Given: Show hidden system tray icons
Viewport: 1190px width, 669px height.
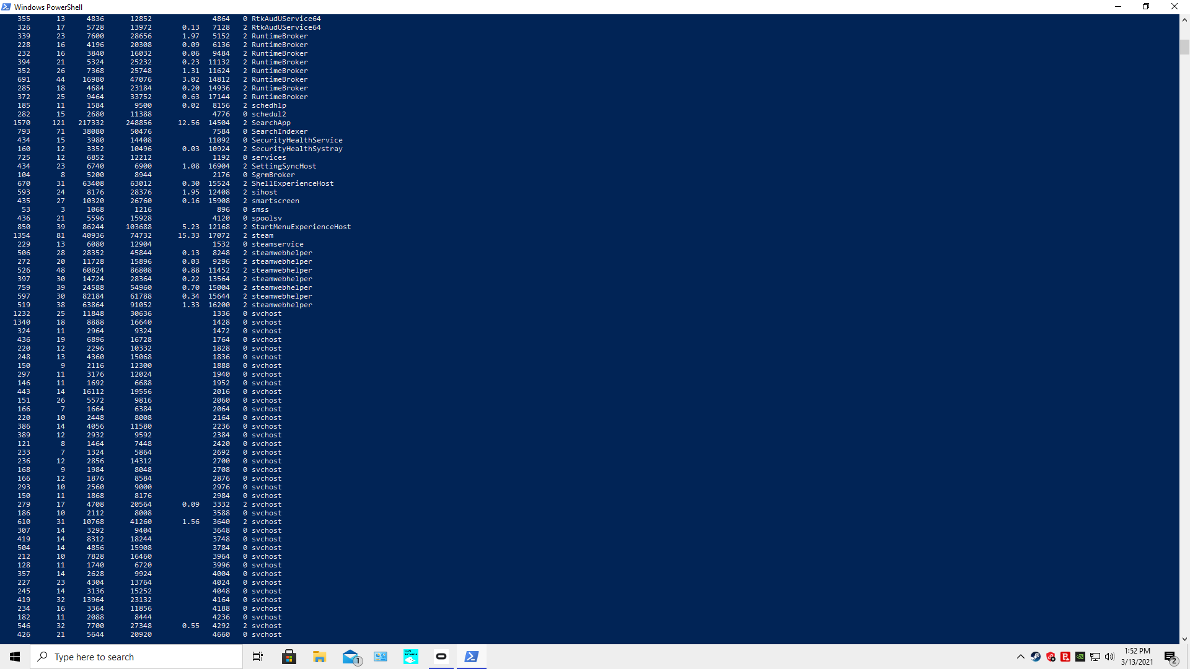Looking at the screenshot, I should pos(1021,657).
